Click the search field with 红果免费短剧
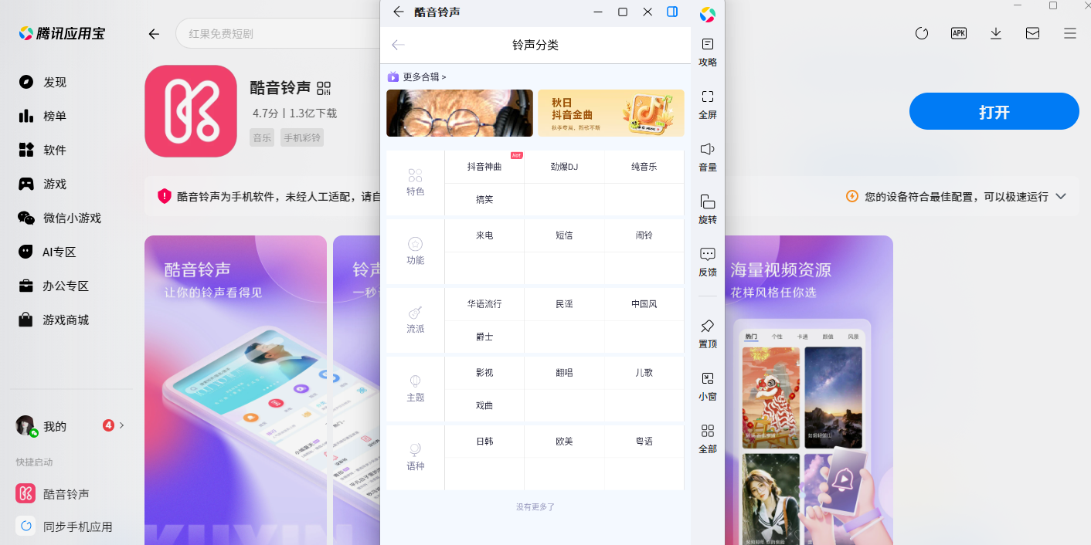Image resolution: width=1091 pixels, height=545 pixels. point(278,34)
